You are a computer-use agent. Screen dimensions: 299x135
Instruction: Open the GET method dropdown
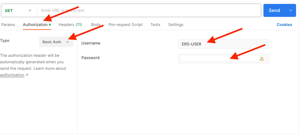click(x=19, y=11)
